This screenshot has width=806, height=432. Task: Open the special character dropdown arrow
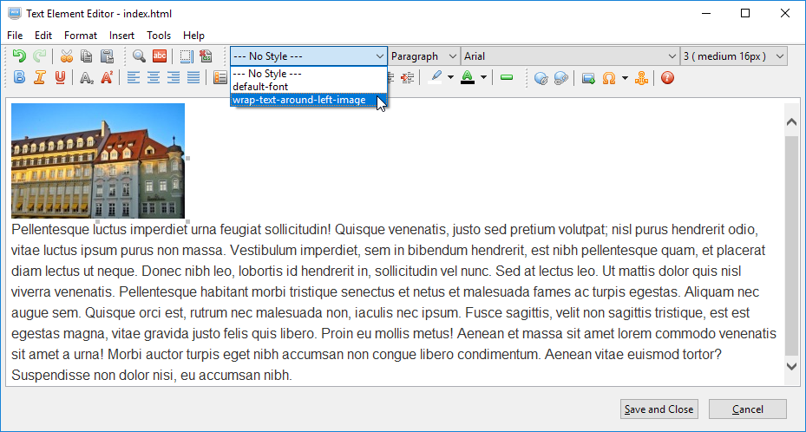pyautogui.click(x=625, y=78)
